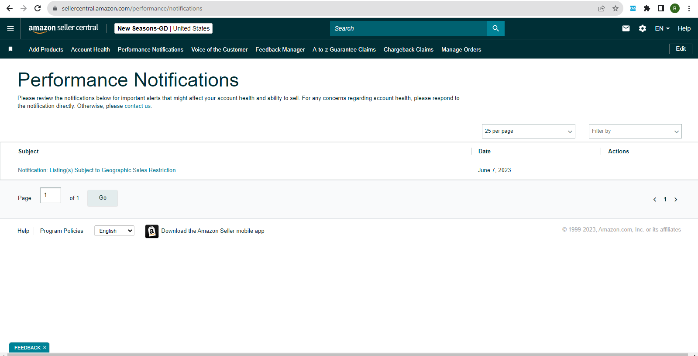The height and width of the screenshot is (356, 698).
Task: Open Performance Notifications menu item
Action: (x=151, y=49)
